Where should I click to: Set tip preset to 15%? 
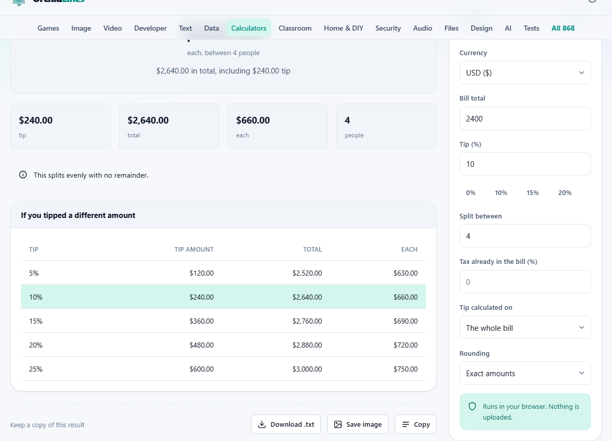(533, 192)
